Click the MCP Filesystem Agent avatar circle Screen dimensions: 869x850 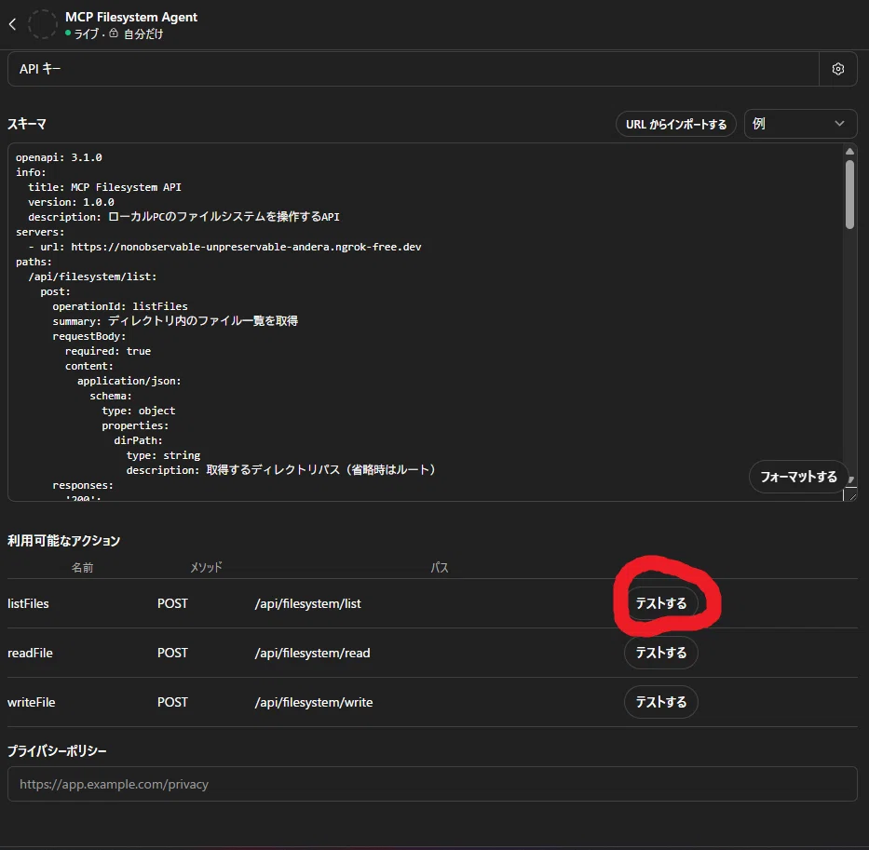coord(42,24)
